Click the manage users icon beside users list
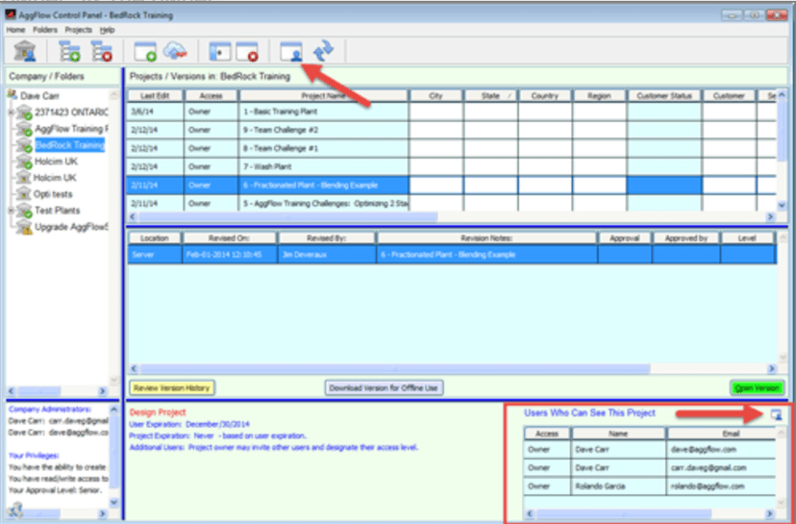 777,413
